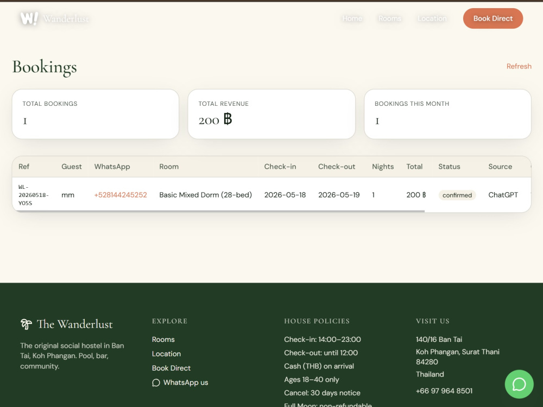Open Book Direct link in footer
This screenshot has height=407, width=543.
pos(171,368)
